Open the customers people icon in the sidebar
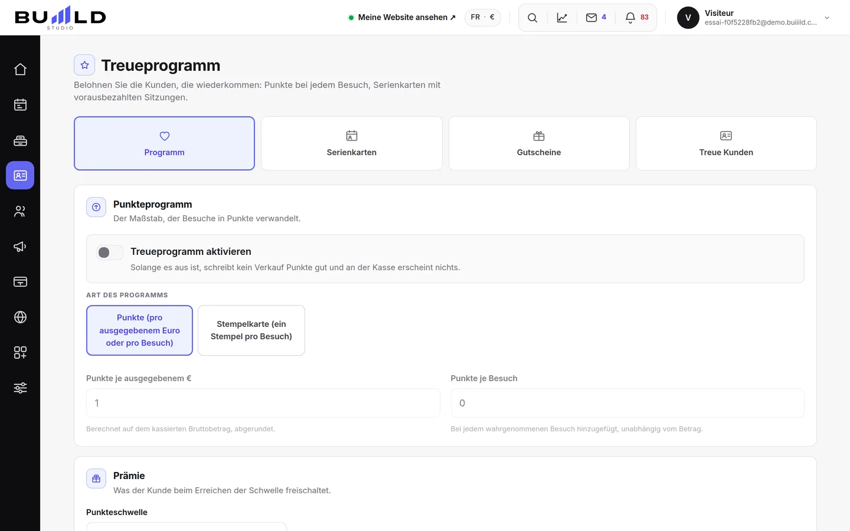Image resolution: width=850 pixels, height=531 pixels. 20,211
